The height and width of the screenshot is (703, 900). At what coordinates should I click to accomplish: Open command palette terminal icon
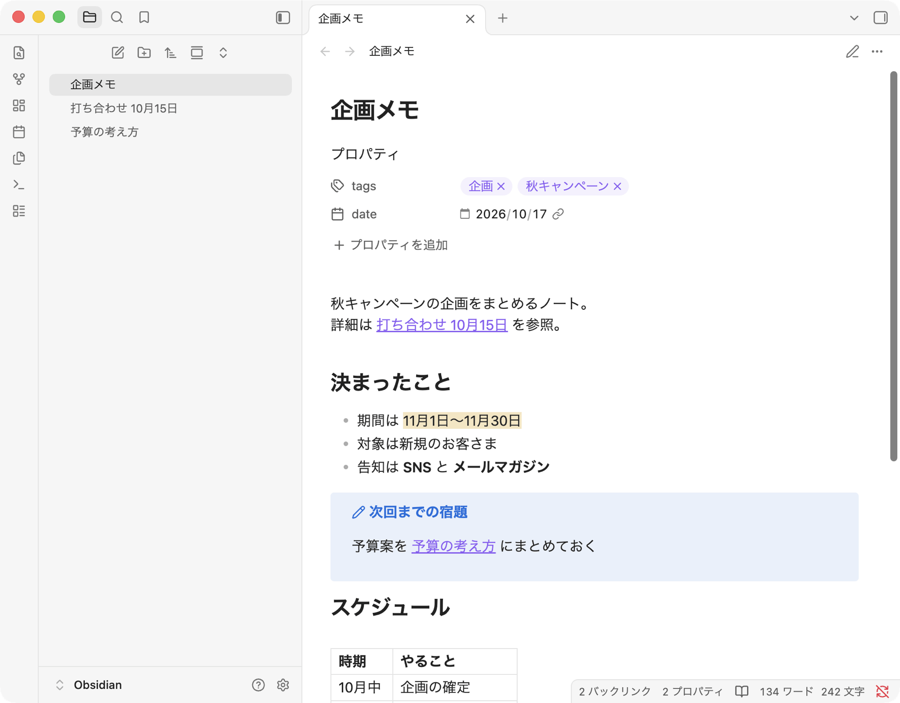pyautogui.click(x=19, y=185)
